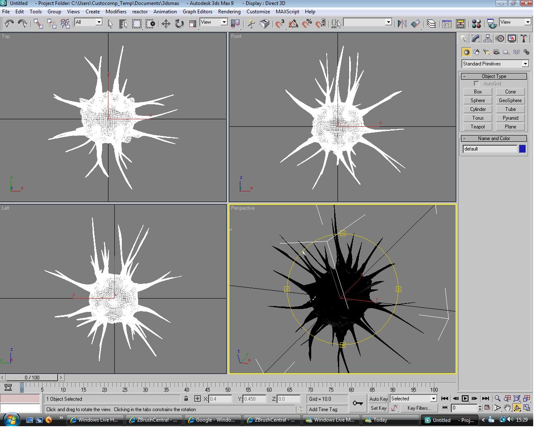Choose the Select Object arrow tool
The image size is (534, 427).
click(110, 24)
